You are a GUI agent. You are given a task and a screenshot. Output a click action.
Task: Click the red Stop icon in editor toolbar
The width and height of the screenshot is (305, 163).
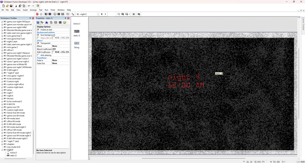pos(37,14)
